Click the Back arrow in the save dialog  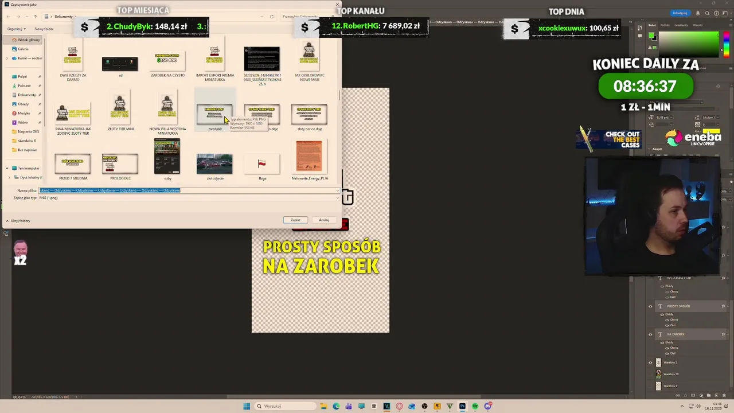pyautogui.click(x=9, y=17)
